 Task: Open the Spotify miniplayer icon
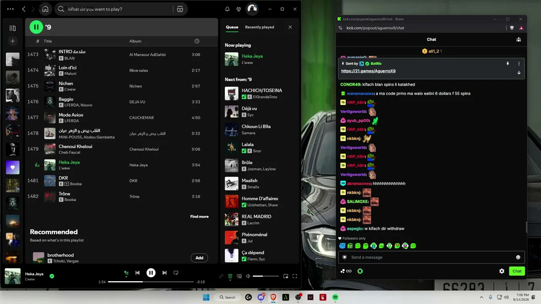point(286,276)
